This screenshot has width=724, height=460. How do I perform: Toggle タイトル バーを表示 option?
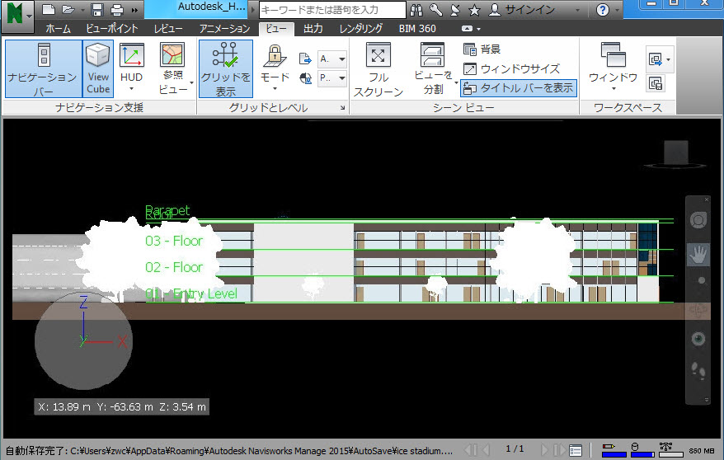(519, 87)
